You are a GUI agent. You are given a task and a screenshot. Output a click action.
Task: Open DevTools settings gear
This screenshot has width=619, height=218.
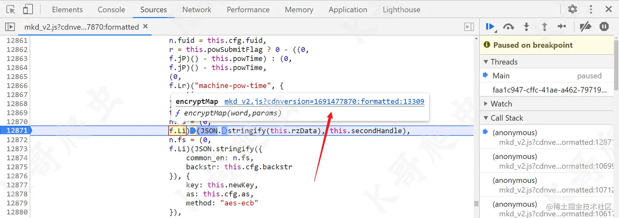pyautogui.click(x=572, y=9)
